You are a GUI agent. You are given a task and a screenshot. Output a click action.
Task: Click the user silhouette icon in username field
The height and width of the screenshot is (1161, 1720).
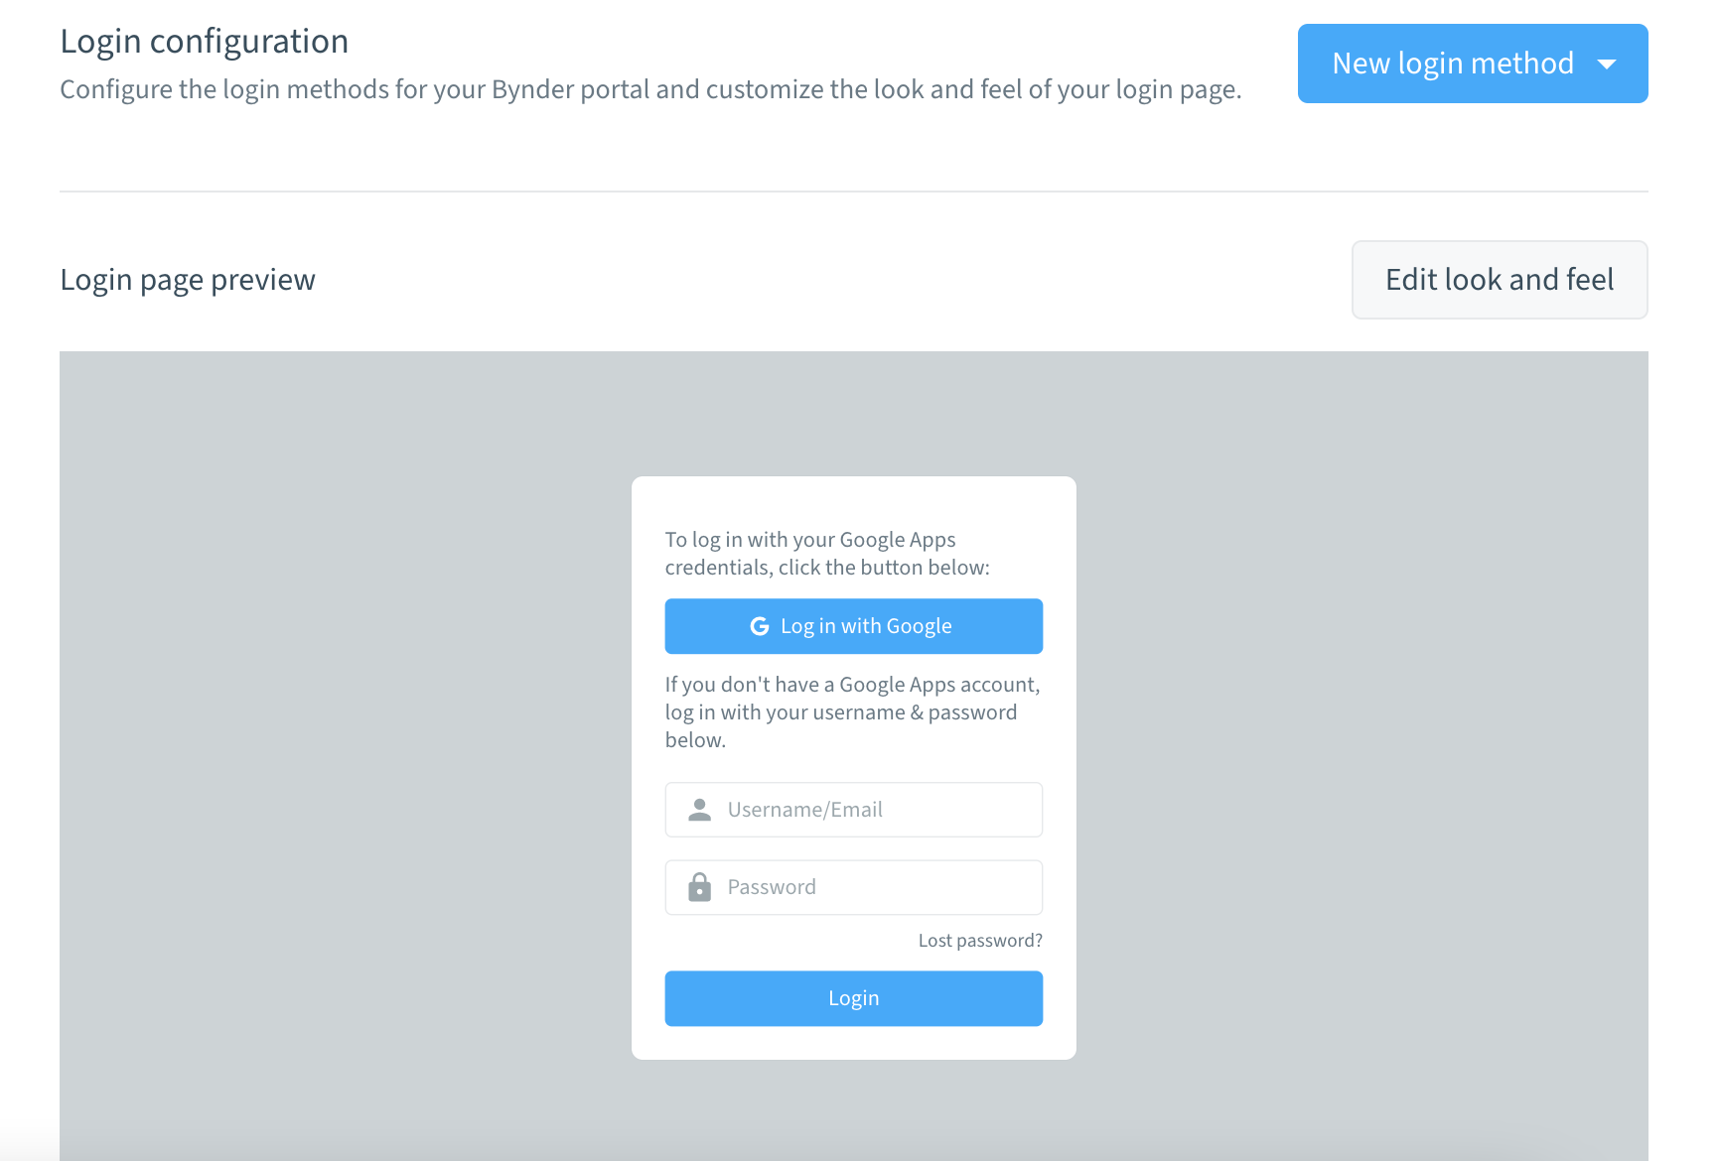click(700, 810)
